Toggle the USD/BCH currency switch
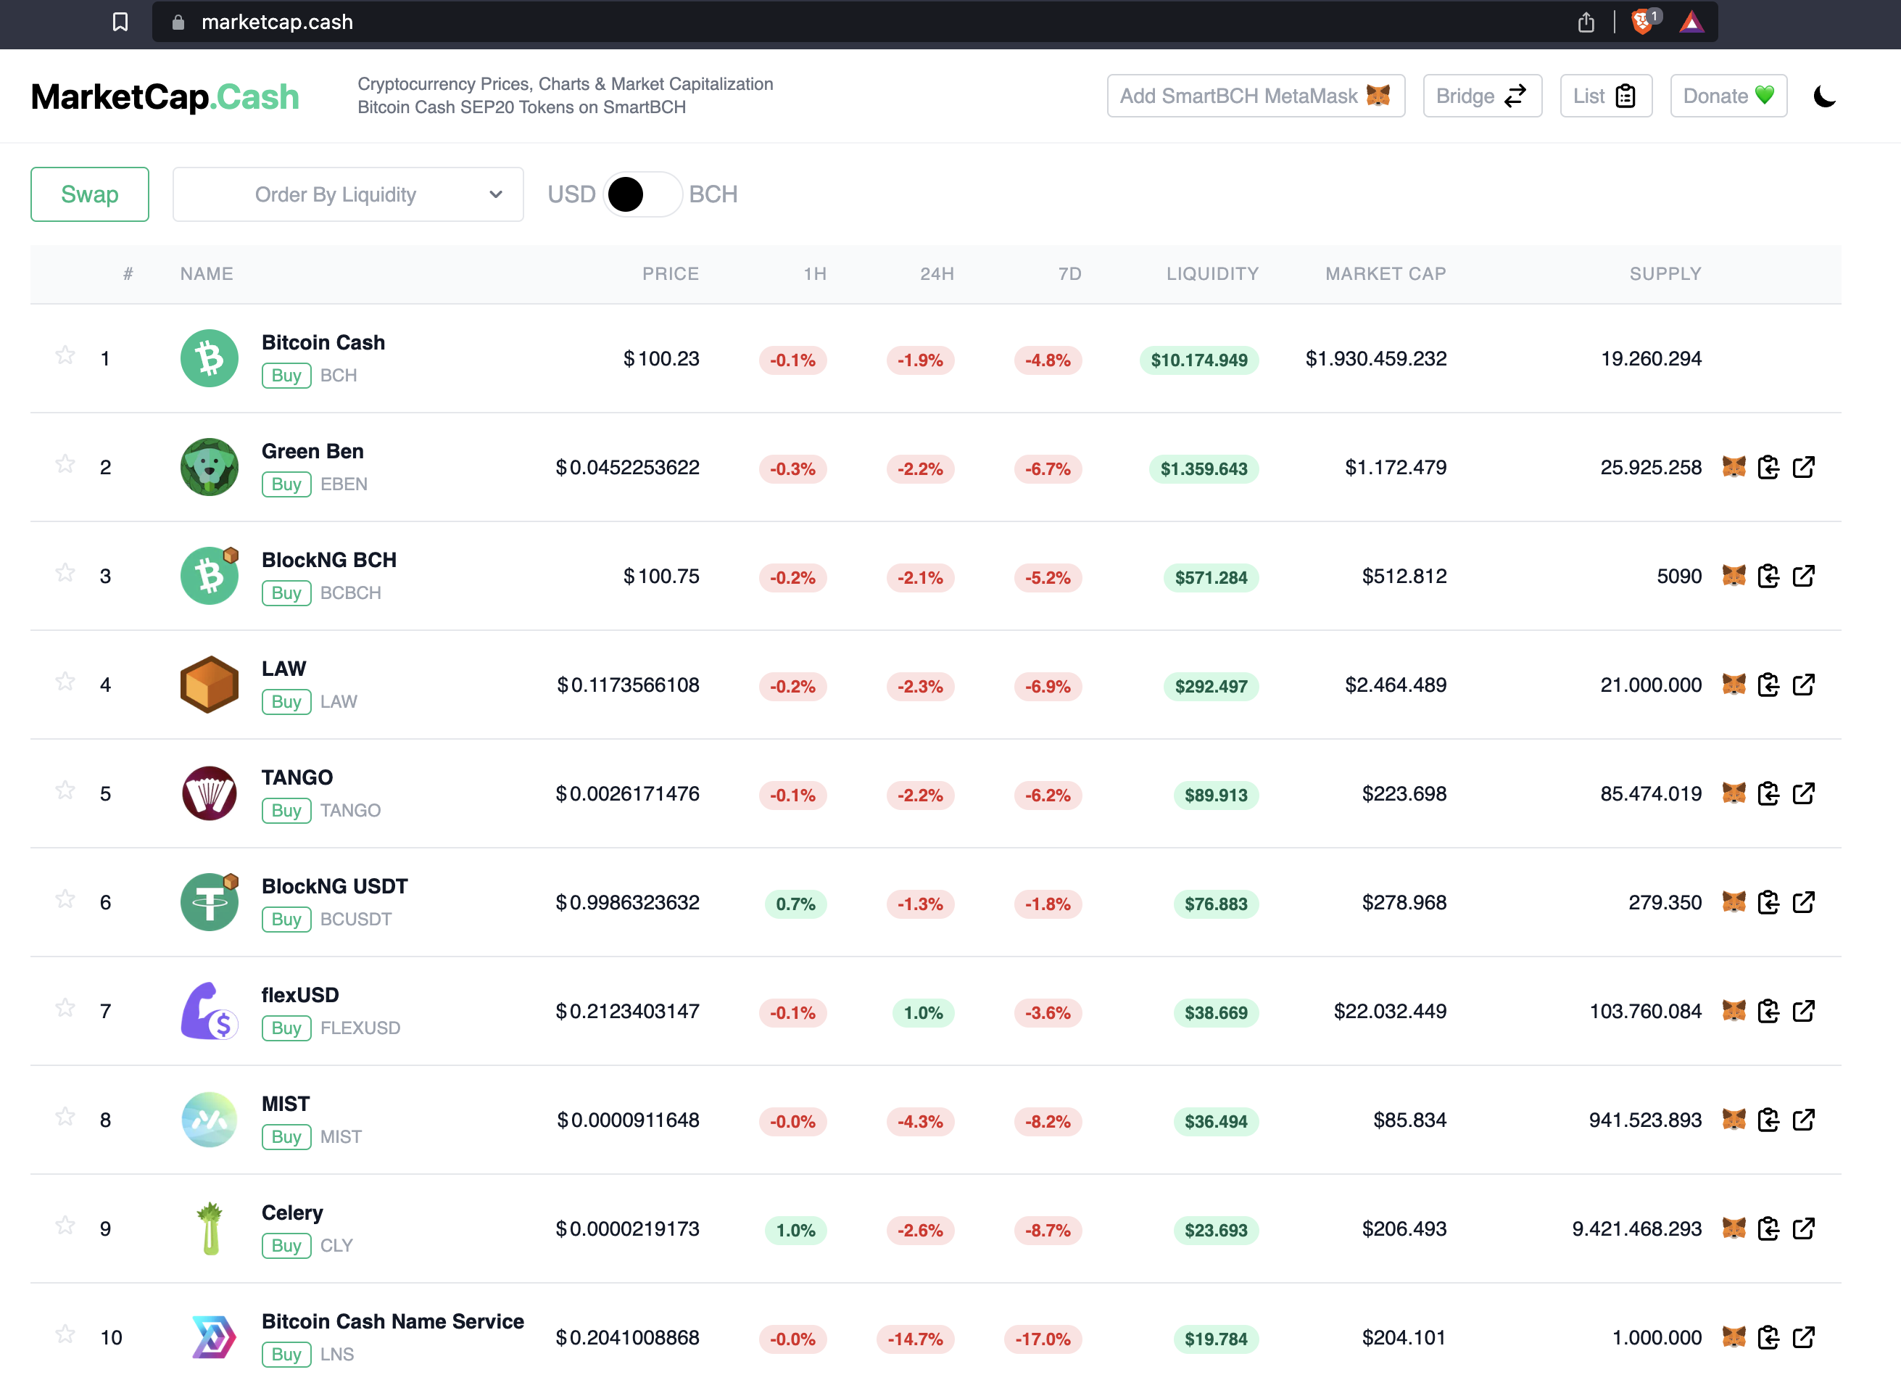1901x1388 pixels. pyautogui.click(x=642, y=194)
